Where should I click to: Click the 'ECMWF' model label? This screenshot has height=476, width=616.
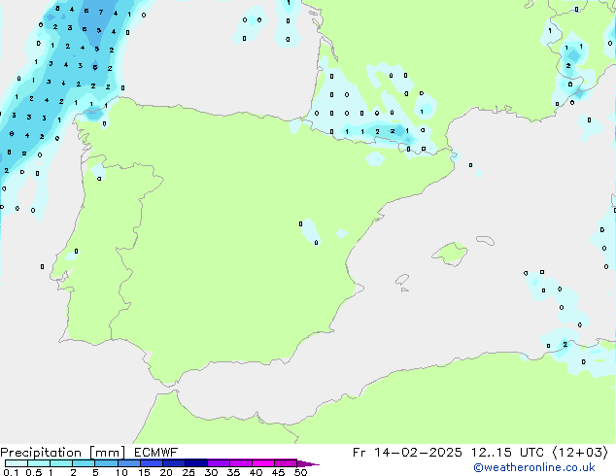pyautogui.click(x=156, y=453)
